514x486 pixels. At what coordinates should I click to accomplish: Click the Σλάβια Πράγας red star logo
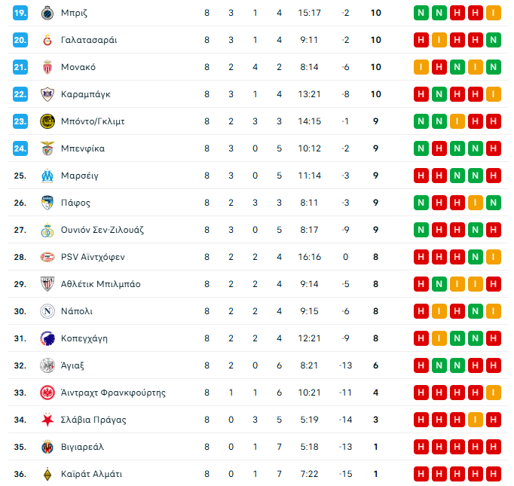tap(47, 420)
